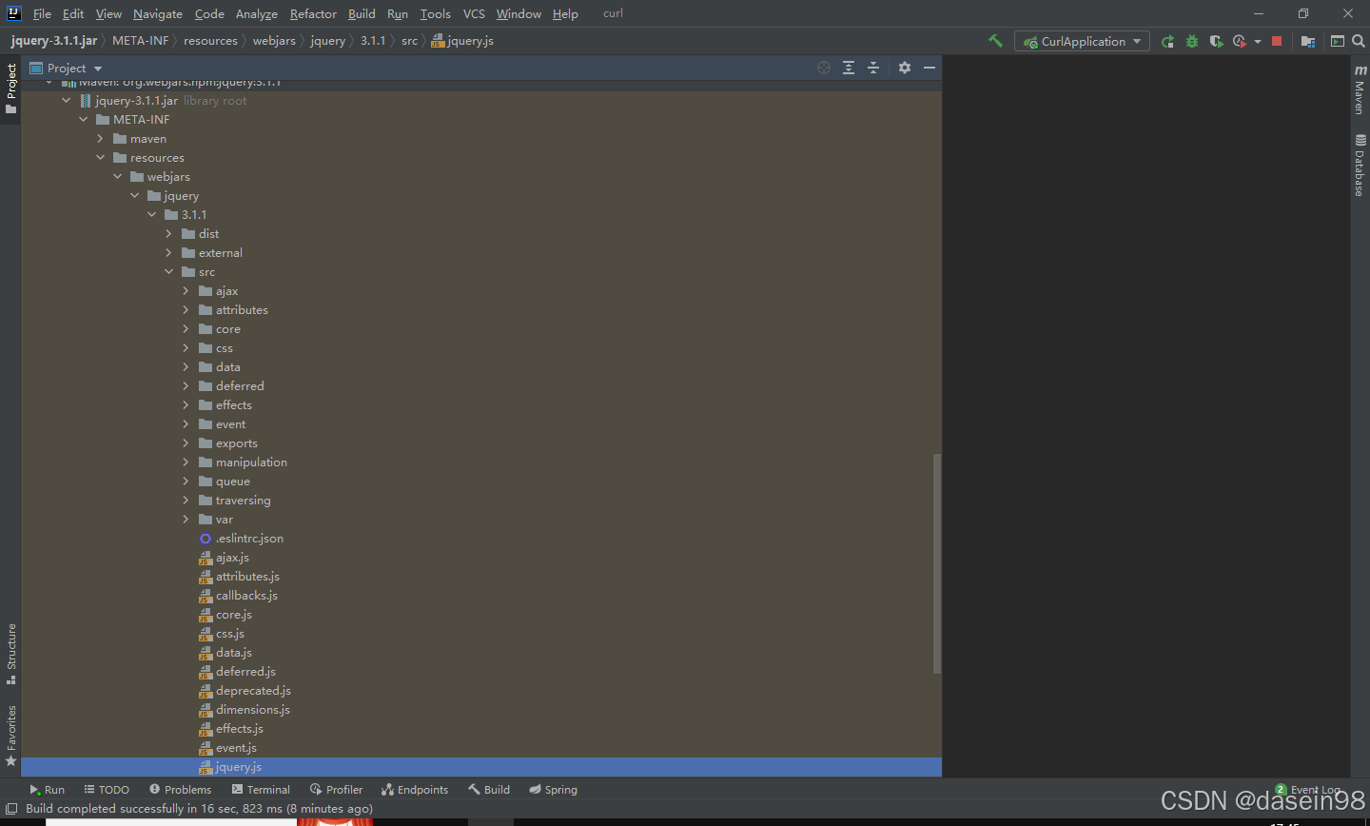Expand the external folder
This screenshot has width=1370, height=826.
[168, 252]
